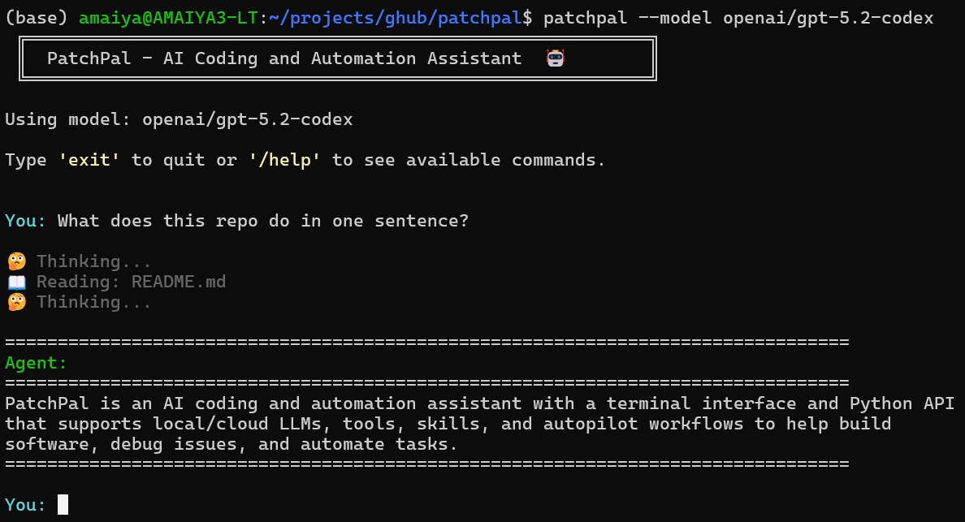Screen dimensions: 965x522
Task: Click the 'exit' command text
Action: (x=89, y=159)
